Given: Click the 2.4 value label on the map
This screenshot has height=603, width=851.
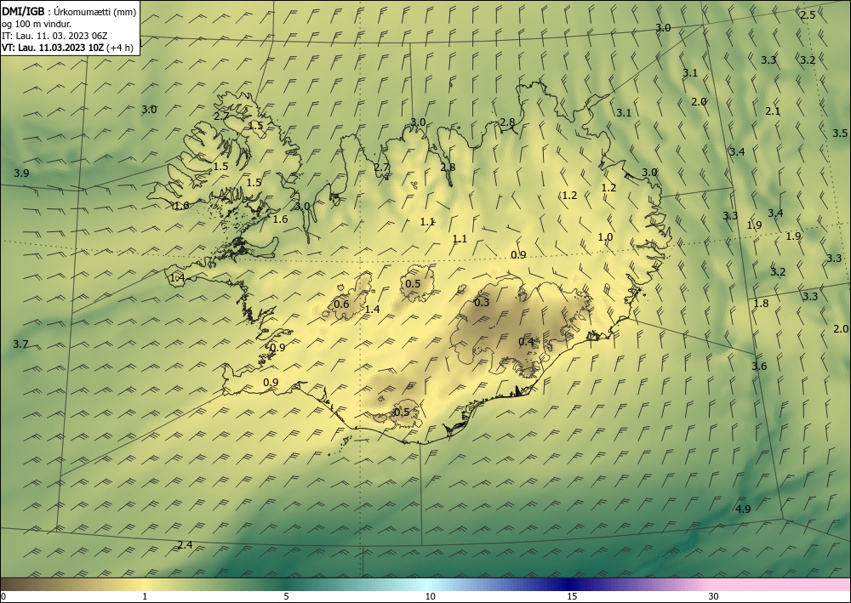Looking at the screenshot, I should (x=185, y=545).
